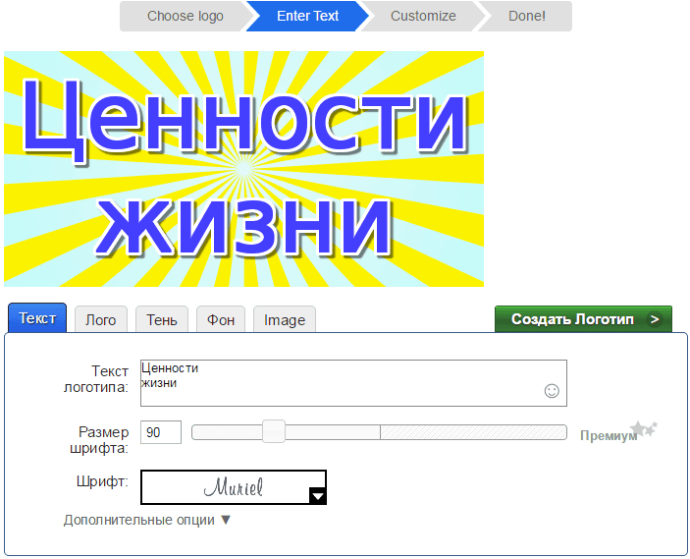Click the Премиум link
The height and width of the screenshot is (559, 690).
tap(609, 435)
